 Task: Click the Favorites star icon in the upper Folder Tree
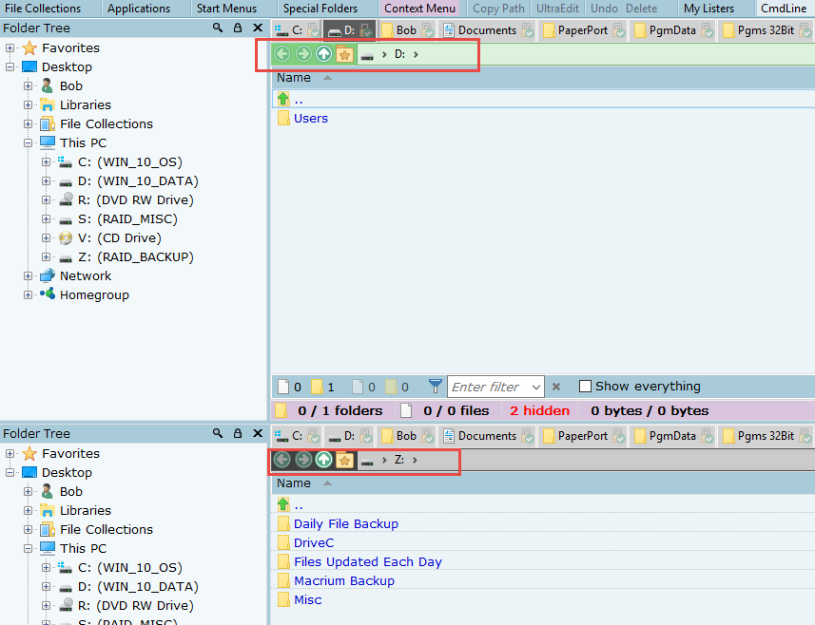point(29,47)
